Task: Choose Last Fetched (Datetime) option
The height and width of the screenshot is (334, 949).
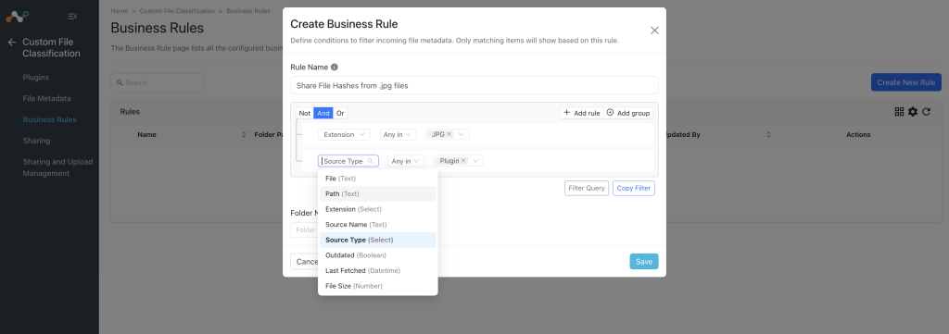Action: click(x=378, y=270)
